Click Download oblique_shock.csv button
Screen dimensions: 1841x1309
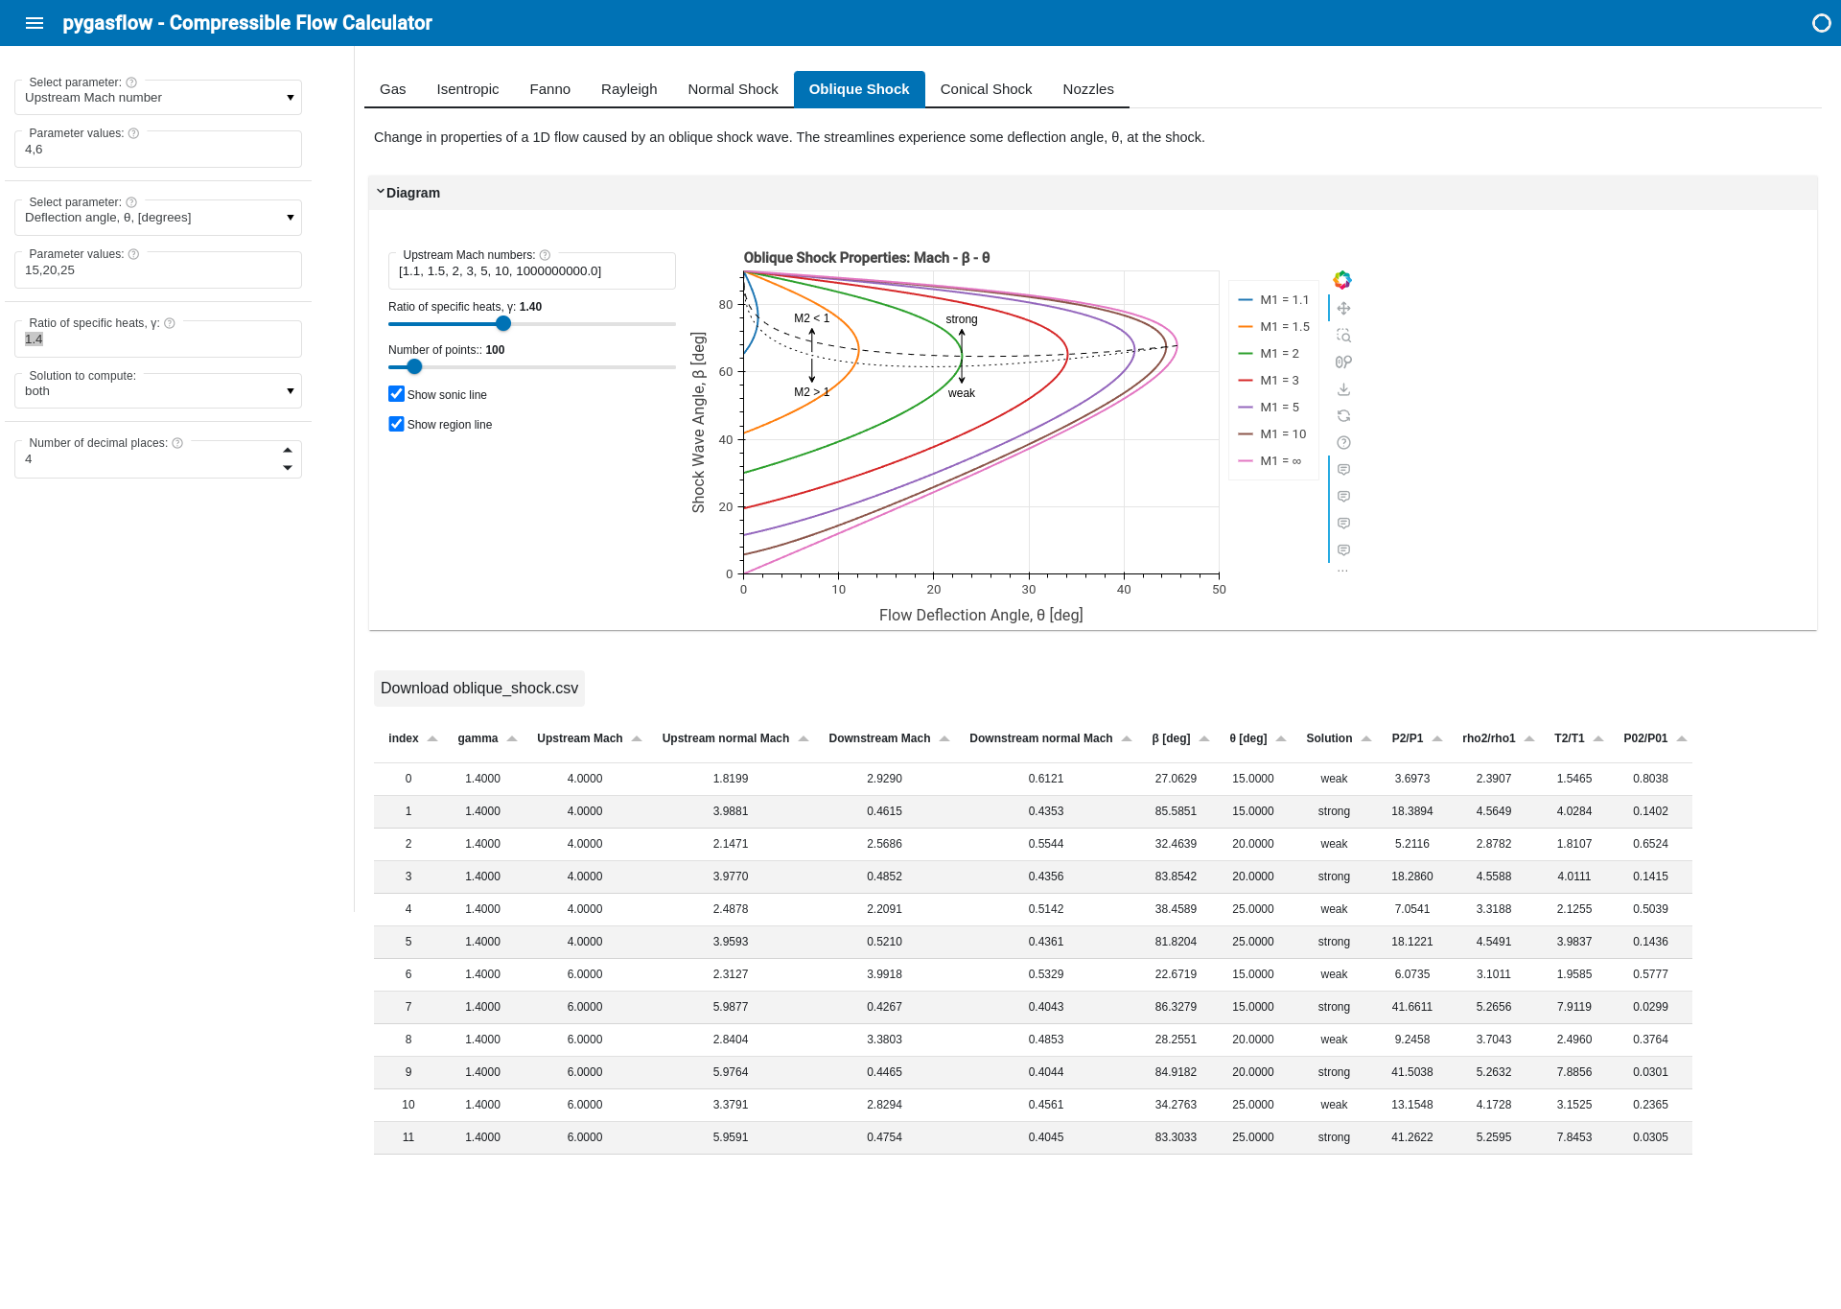[479, 689]
